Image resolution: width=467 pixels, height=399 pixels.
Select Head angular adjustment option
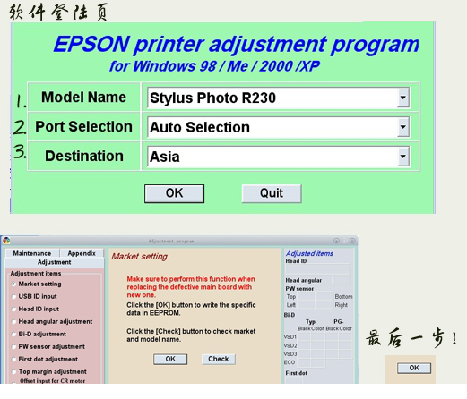[x=13, y=322]
